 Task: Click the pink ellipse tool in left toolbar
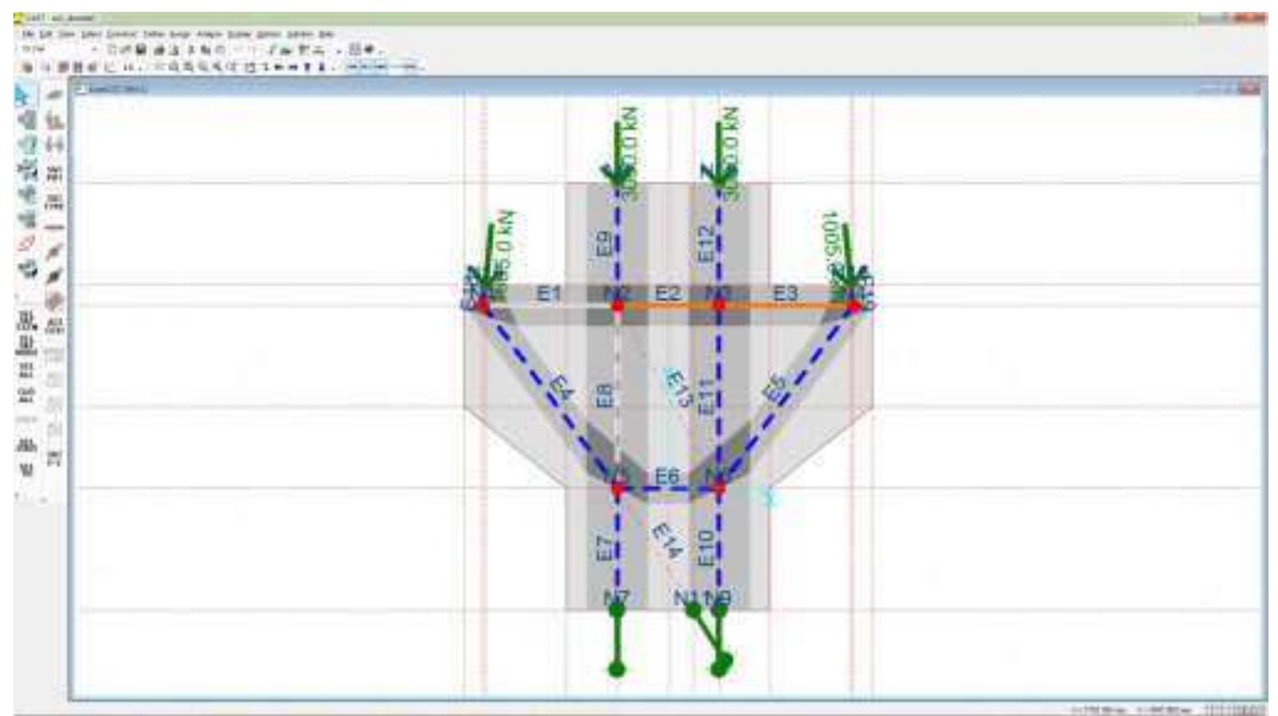[26, 244]
